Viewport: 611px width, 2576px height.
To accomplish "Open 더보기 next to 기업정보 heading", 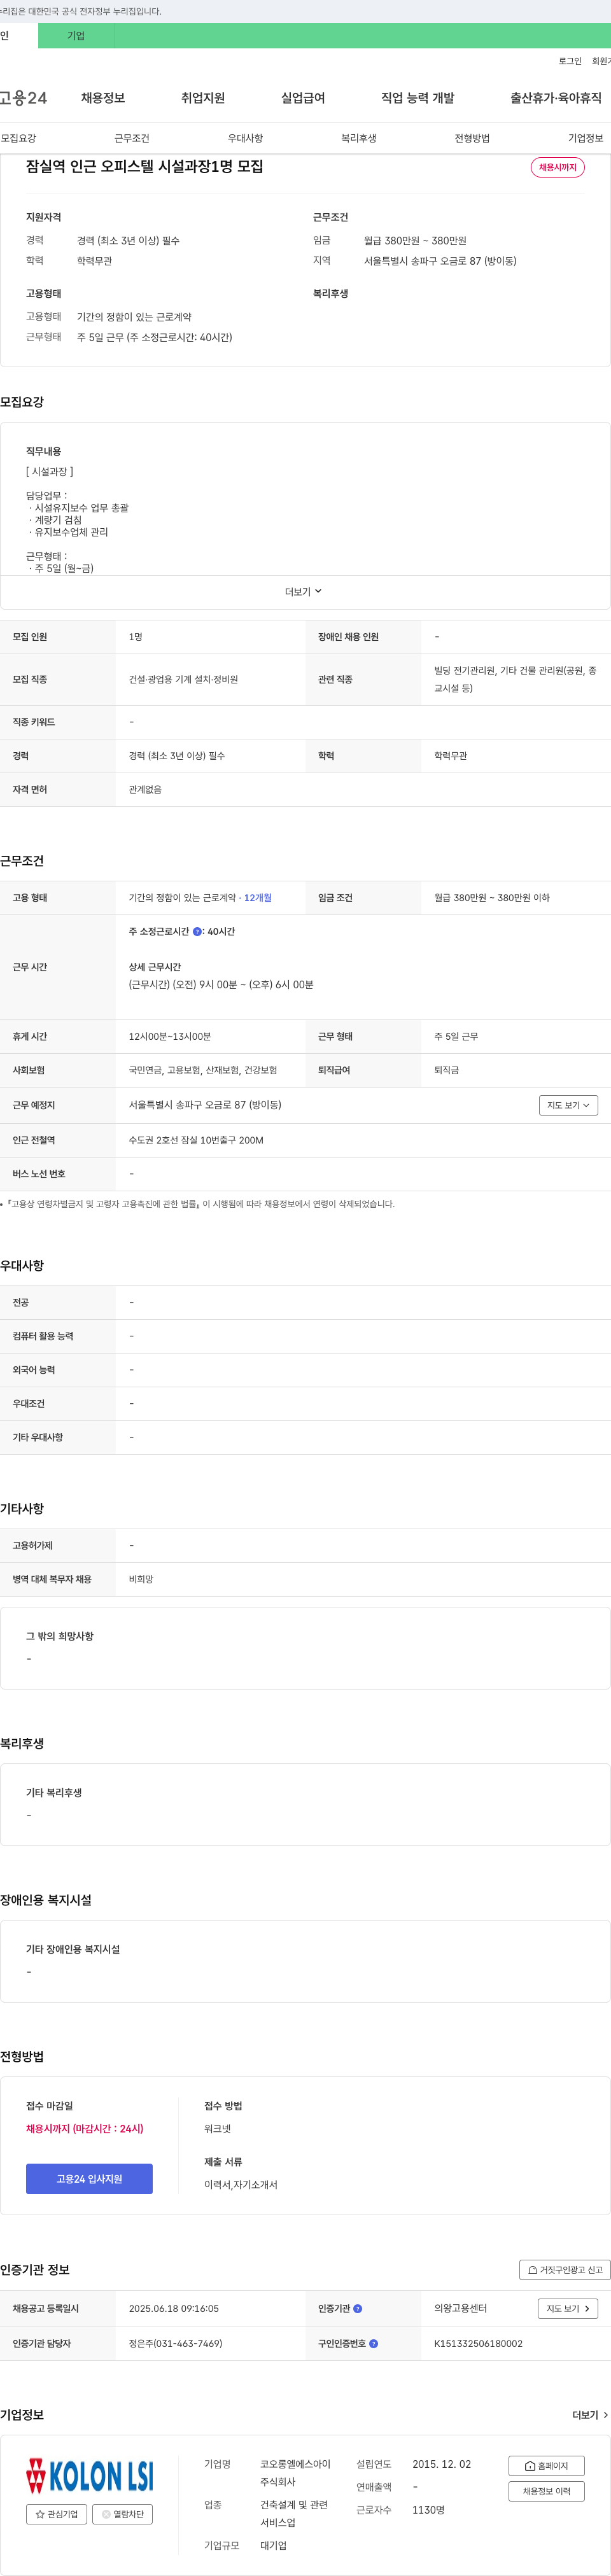I will 590,2415.
